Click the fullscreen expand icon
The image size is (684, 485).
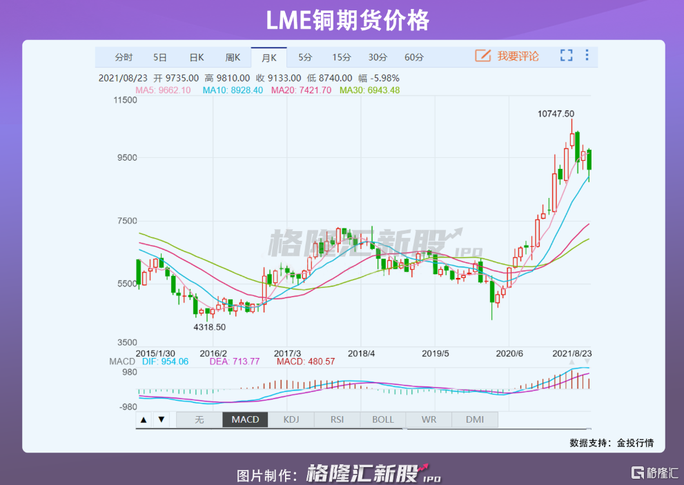[x=566, y=56]
